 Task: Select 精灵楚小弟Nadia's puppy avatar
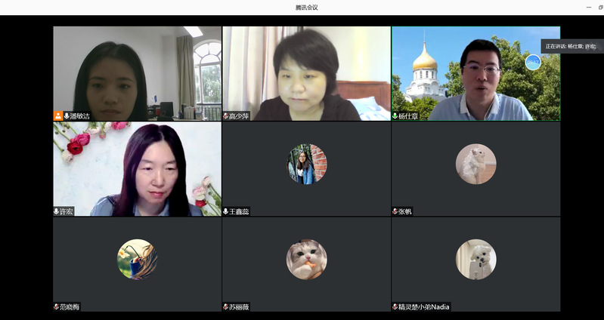click(475, 260)
